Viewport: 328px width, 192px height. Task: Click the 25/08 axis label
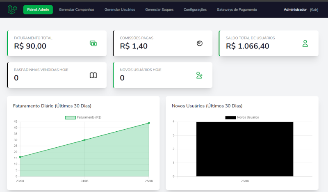[x=149, y=181]
